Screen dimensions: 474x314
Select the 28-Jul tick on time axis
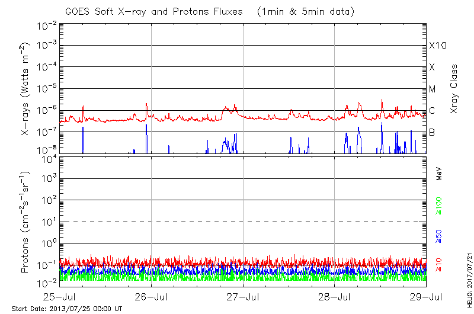click(335, 297)
